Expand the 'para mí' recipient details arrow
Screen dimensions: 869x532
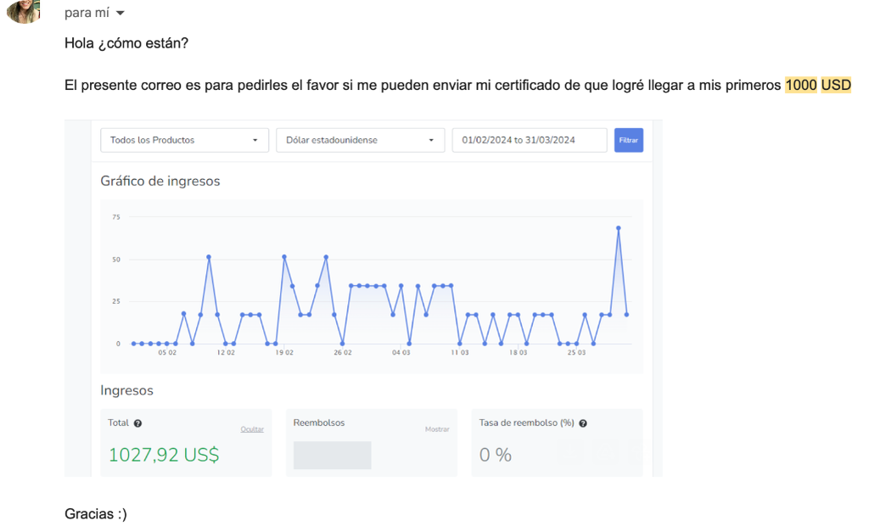coord(120,14)
